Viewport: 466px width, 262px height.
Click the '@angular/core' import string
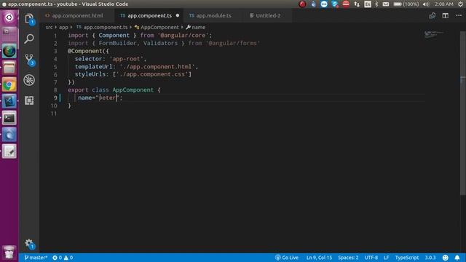pos(183,36)
